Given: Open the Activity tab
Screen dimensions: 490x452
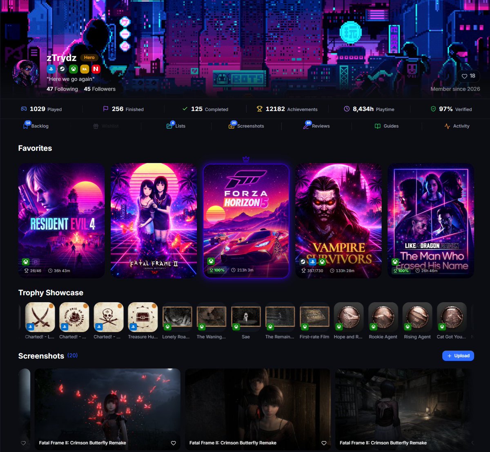Looking at the screenshot, I should pos(457,126).
